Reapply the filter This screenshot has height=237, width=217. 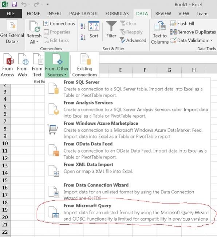tap(131, 32)
